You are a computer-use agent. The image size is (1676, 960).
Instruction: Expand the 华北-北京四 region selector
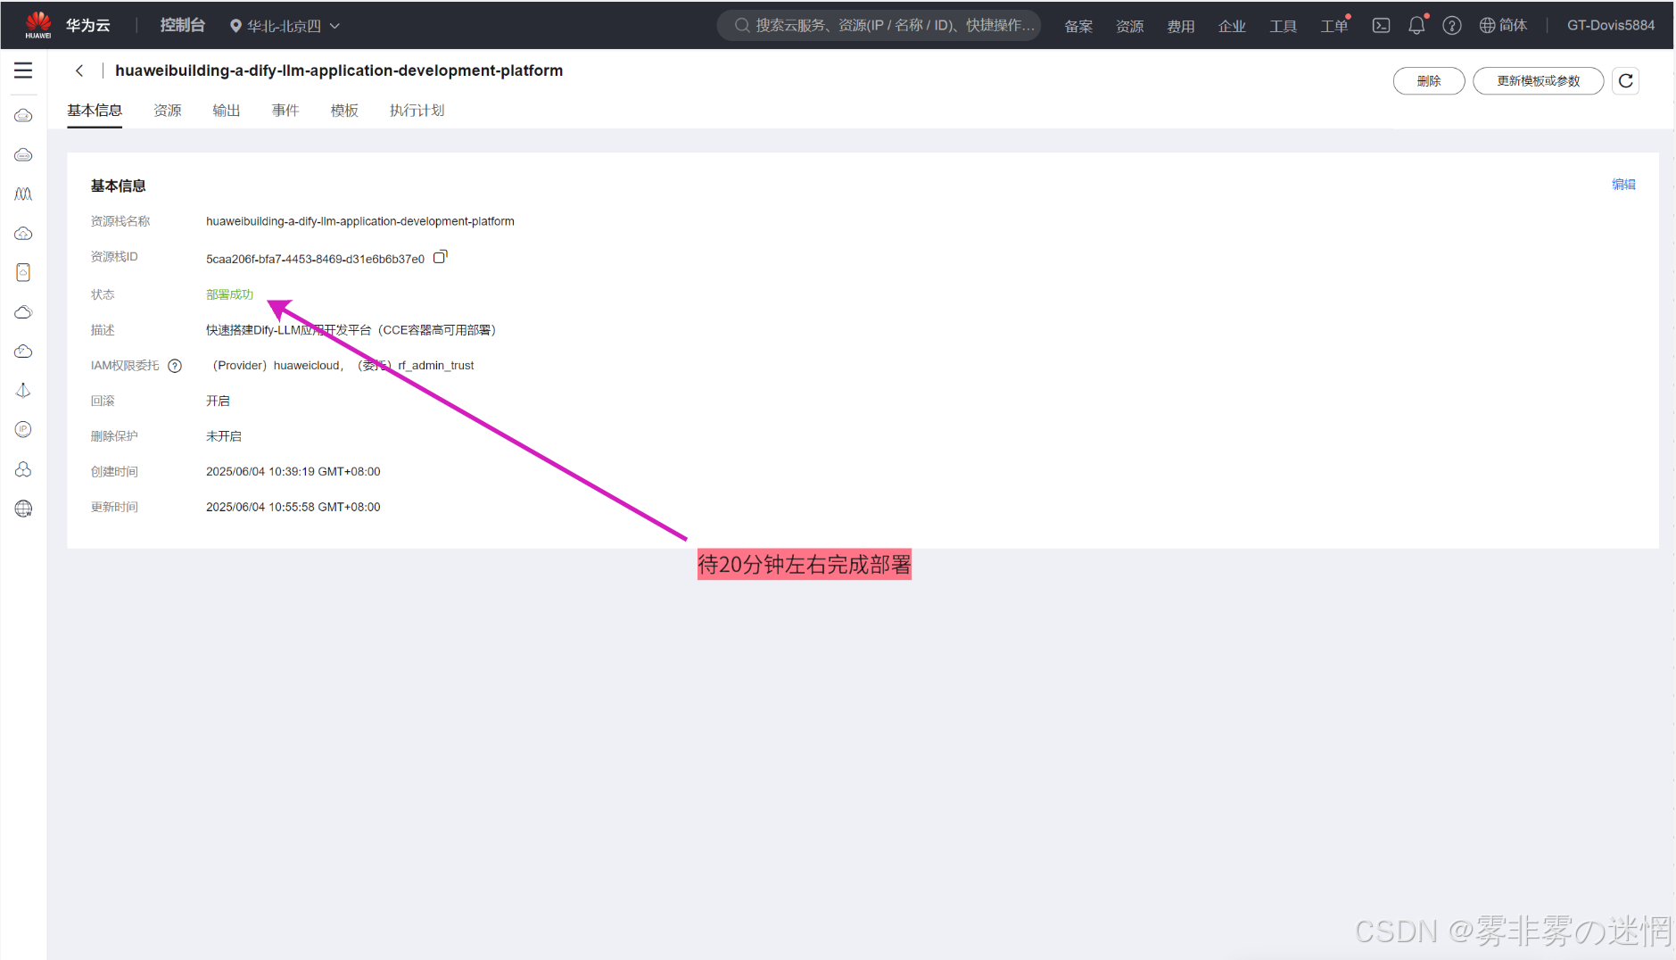pos(285,26)
